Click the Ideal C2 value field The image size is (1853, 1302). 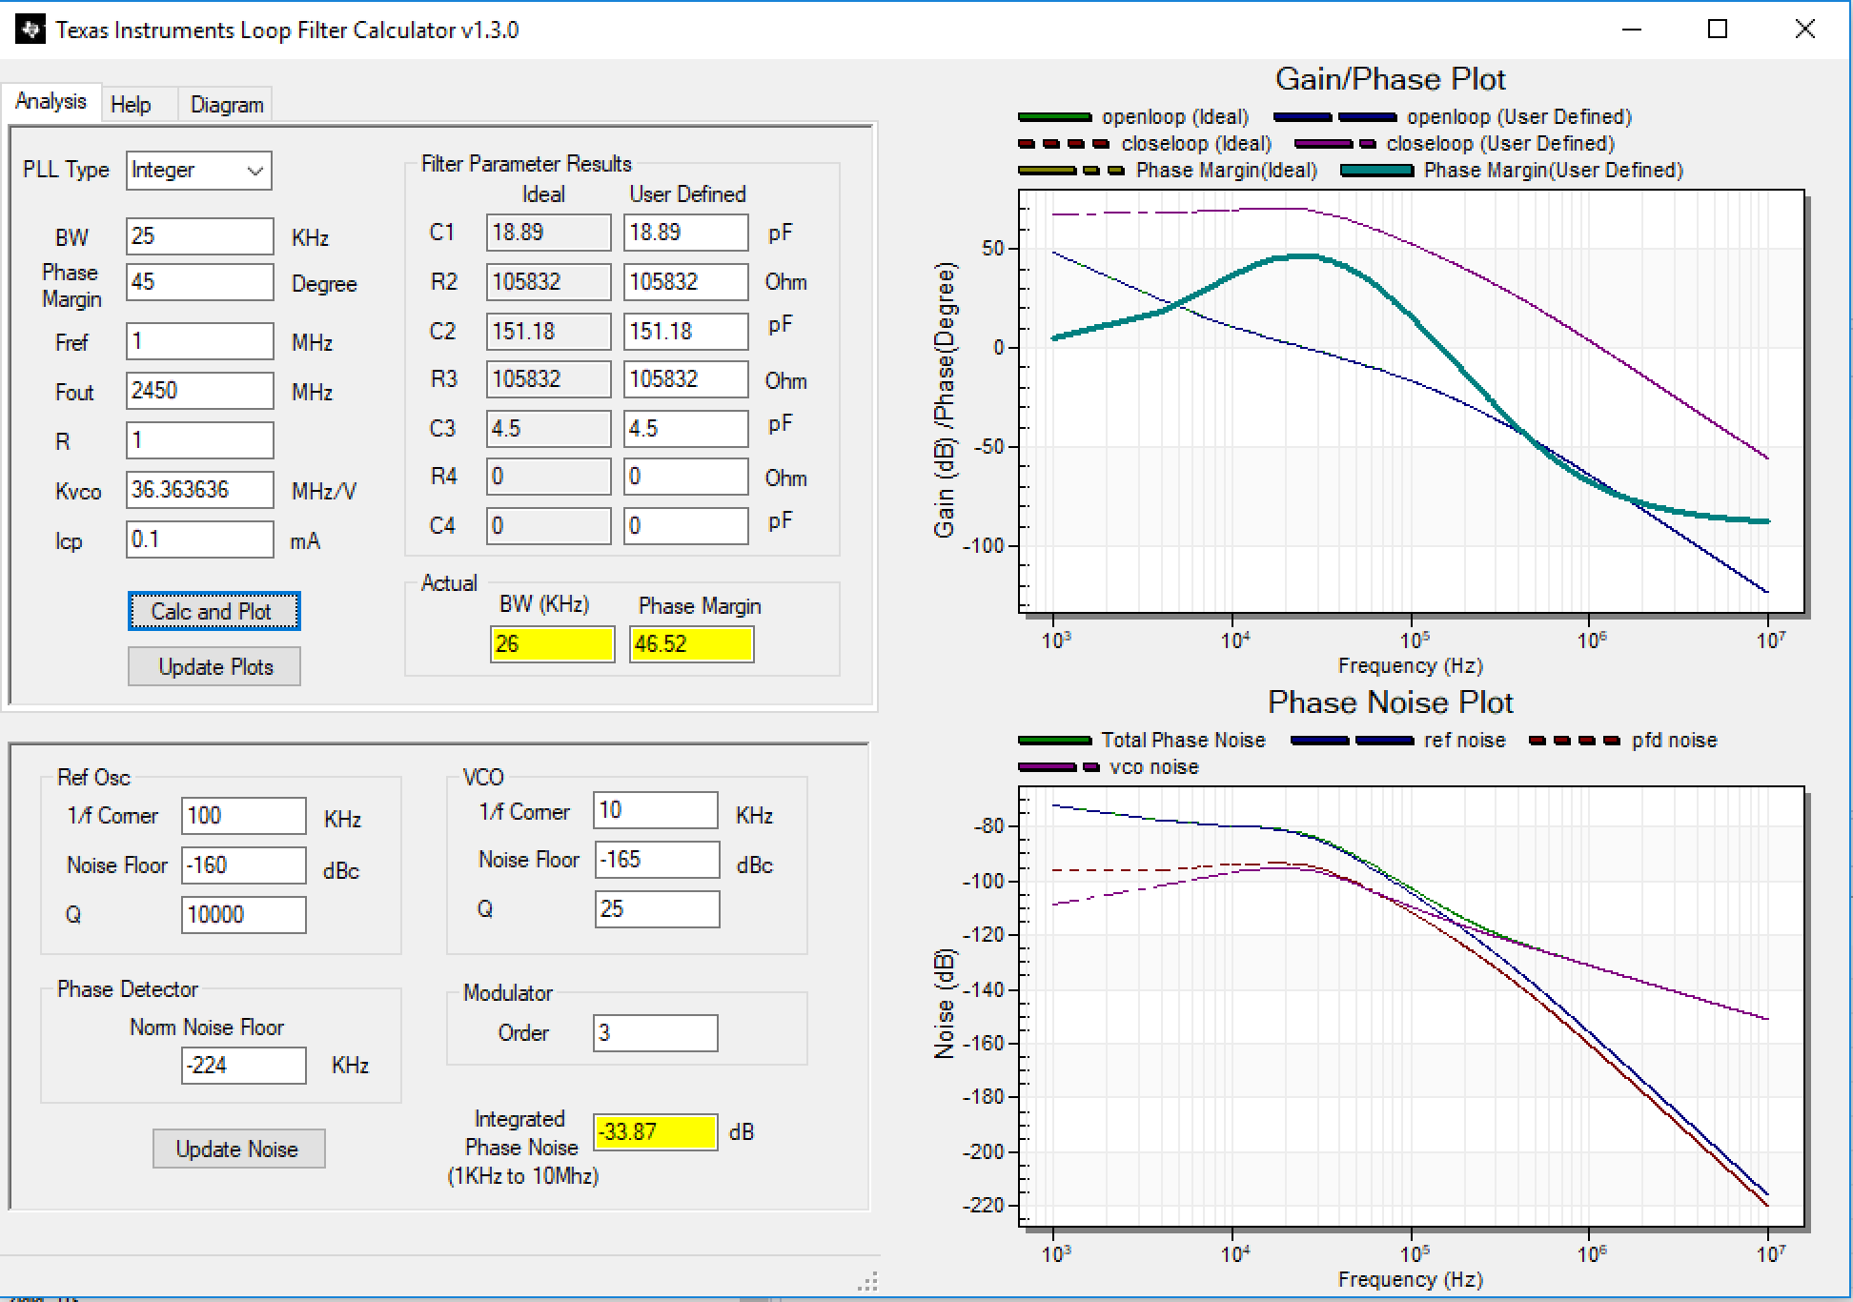[549, 331]
